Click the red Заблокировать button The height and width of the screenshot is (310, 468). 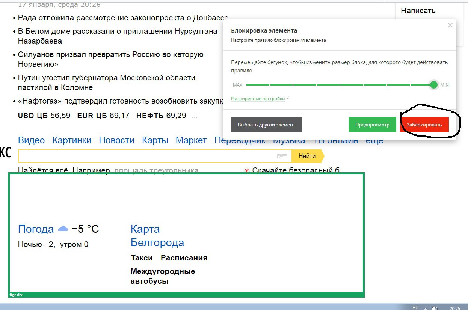[424, 125]
